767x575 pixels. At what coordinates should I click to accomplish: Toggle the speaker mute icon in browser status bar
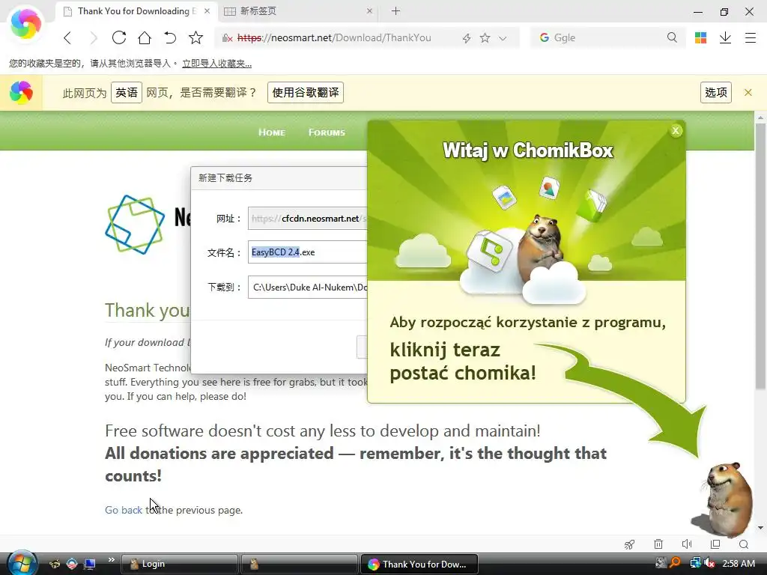tap(687, 544)
